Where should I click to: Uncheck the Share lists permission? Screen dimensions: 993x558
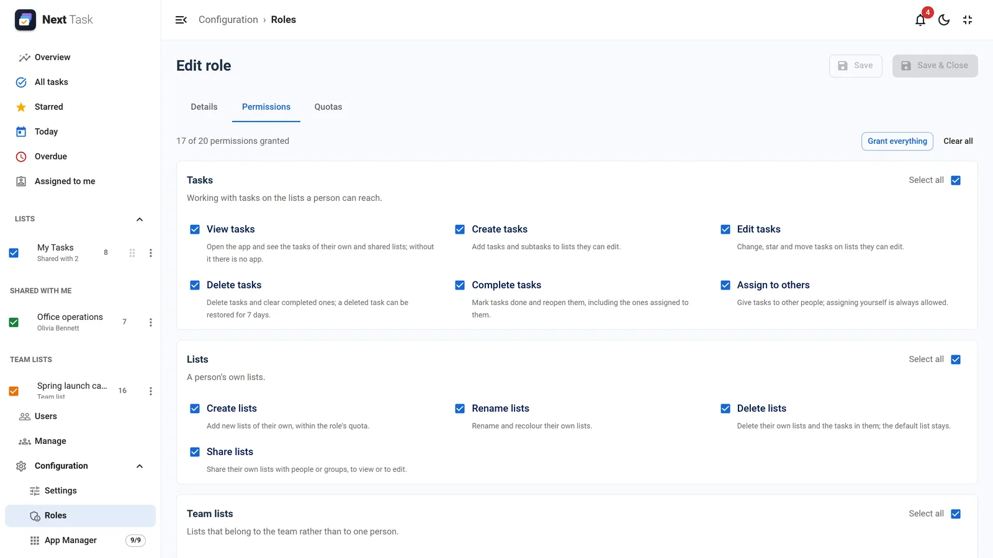tap(195, 452)
